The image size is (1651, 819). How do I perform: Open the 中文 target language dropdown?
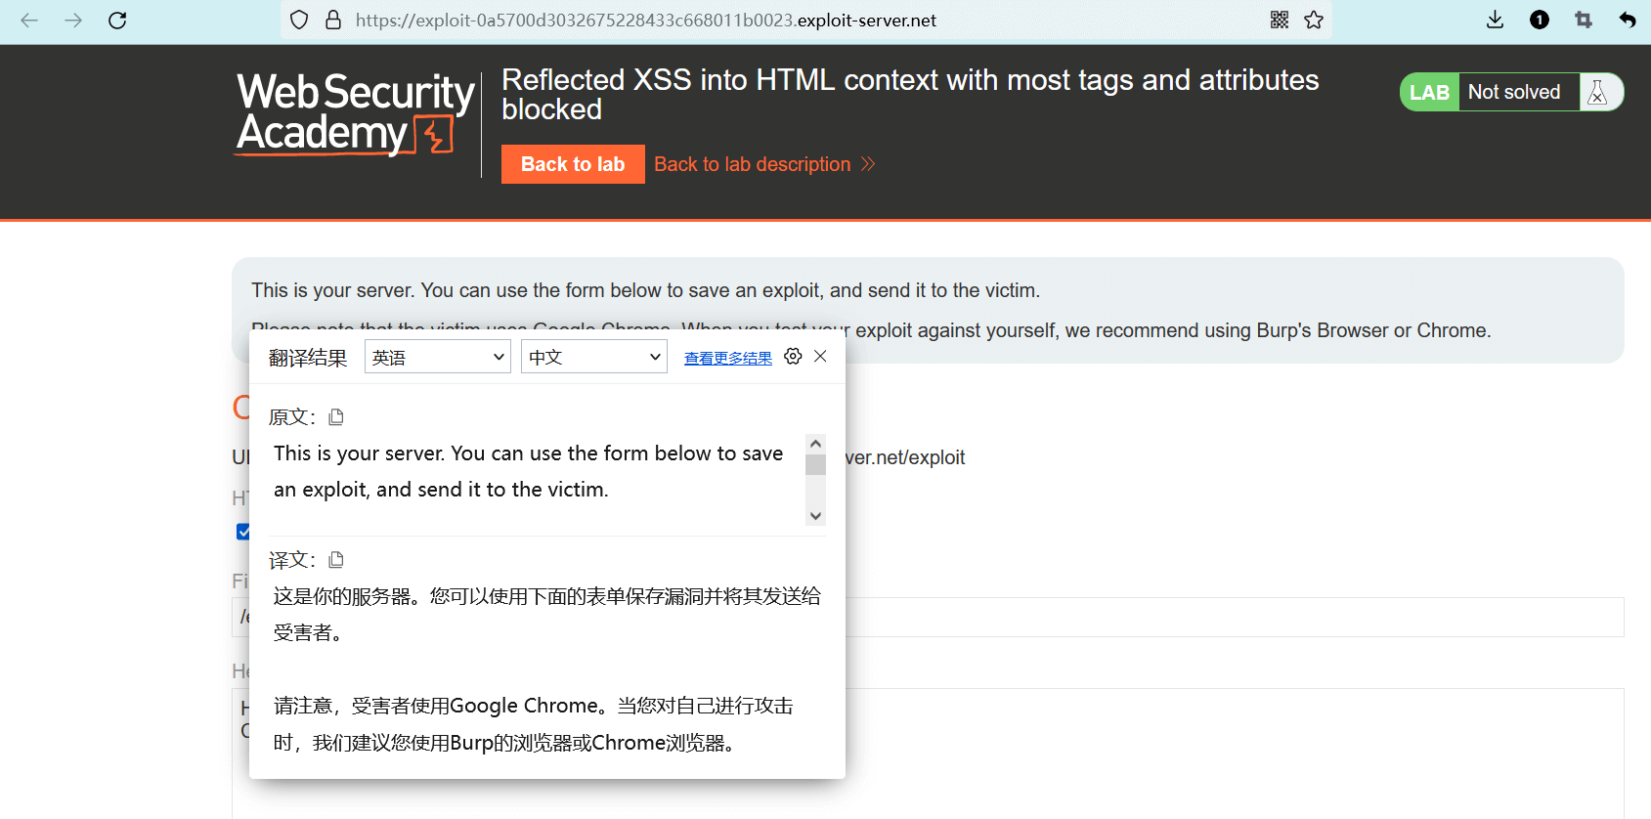click(593, 357)
